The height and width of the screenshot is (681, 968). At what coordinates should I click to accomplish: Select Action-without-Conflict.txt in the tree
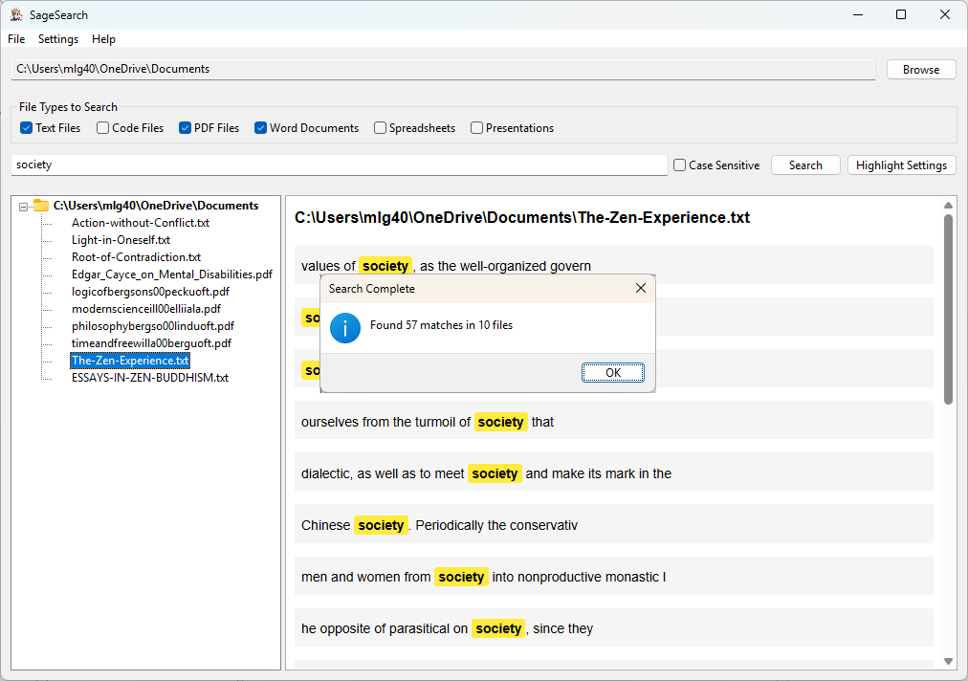click(141, 222)
